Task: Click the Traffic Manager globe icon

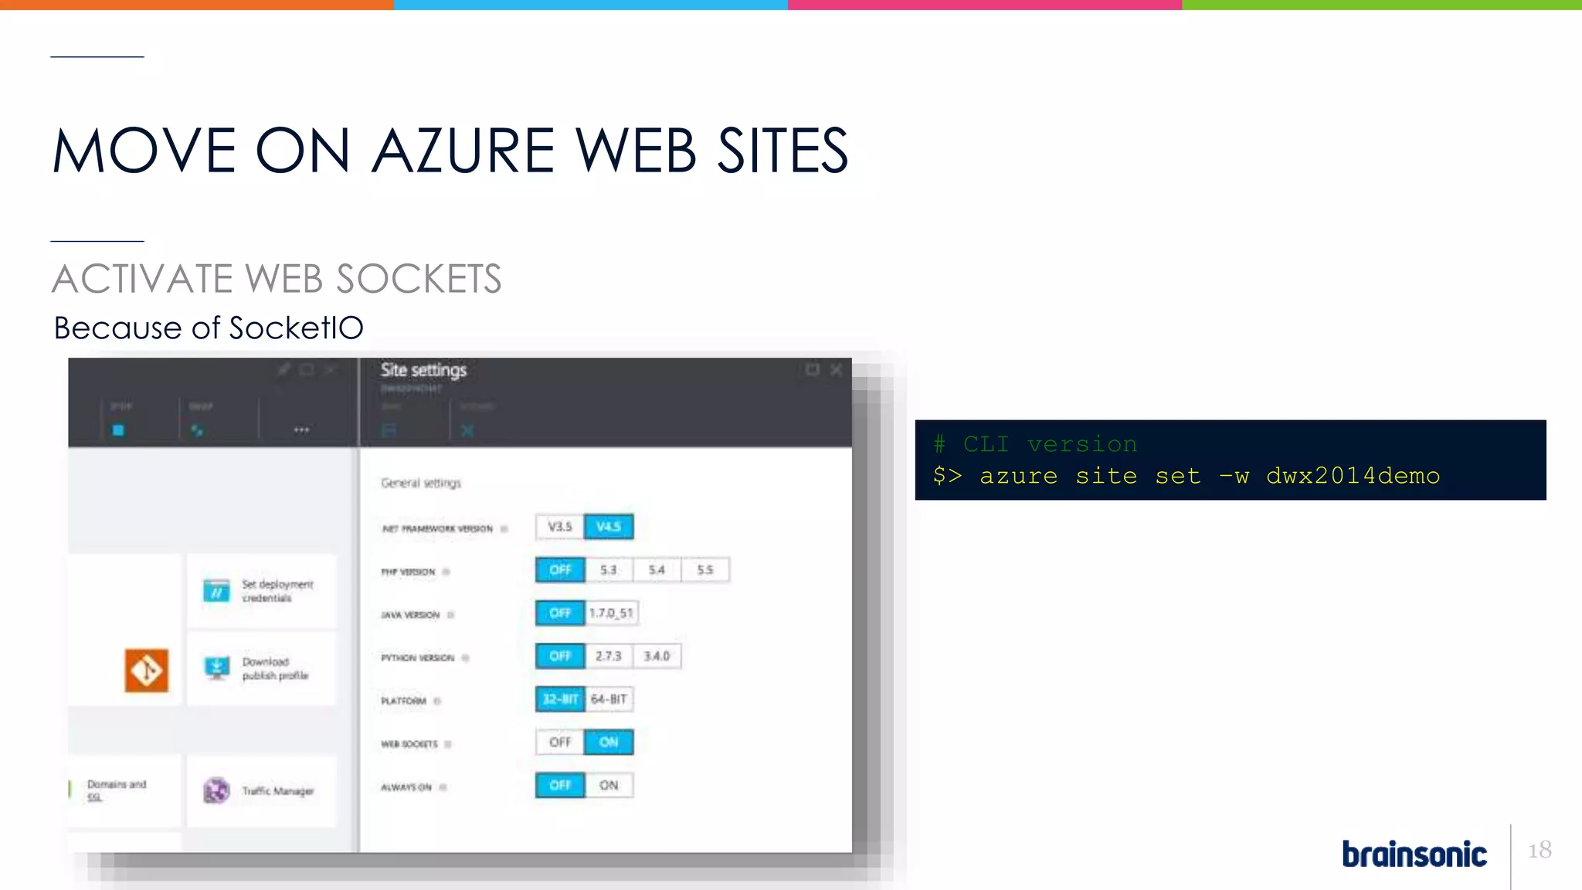Action: tap(216, 790)
